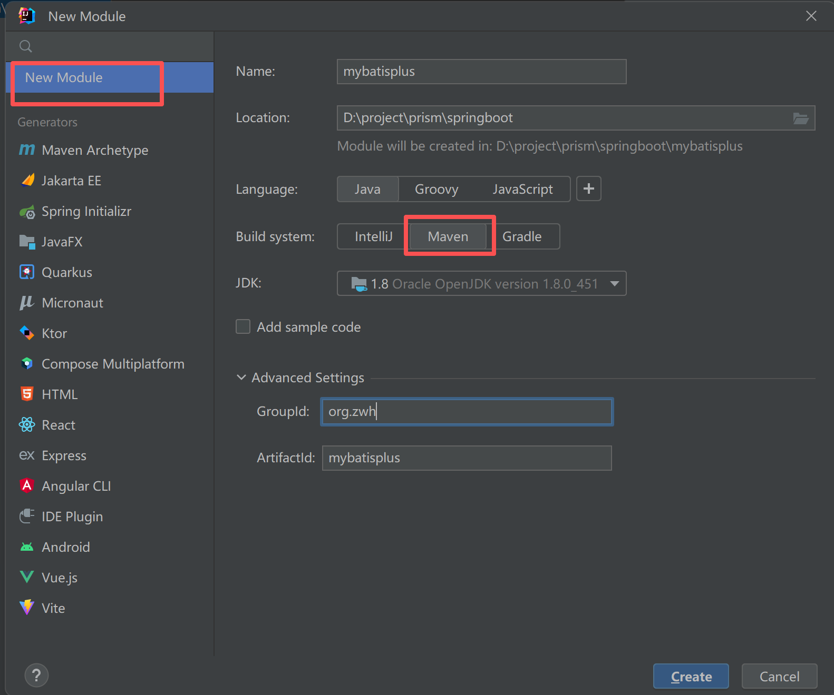Choose the Quarkus generator icon
Screen dimensions: 834x695
tap(27, 272)
